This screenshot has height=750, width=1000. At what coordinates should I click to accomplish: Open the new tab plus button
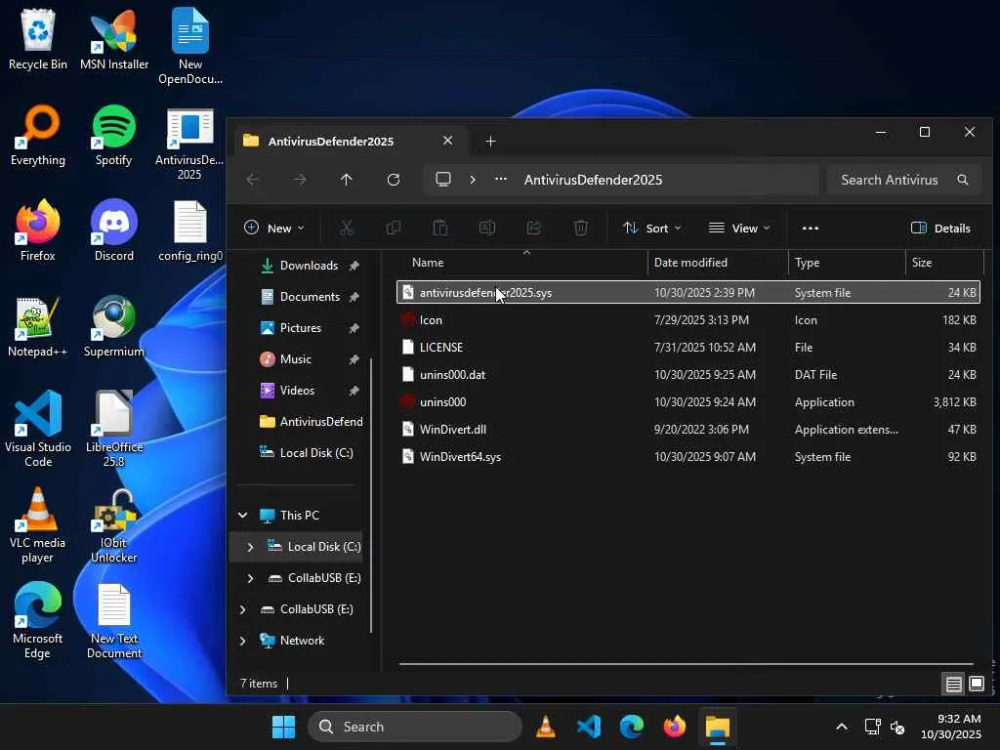point(490,142)
